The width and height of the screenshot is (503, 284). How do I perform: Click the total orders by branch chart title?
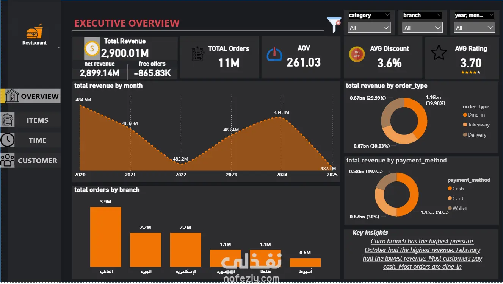(x=107, y=190)
